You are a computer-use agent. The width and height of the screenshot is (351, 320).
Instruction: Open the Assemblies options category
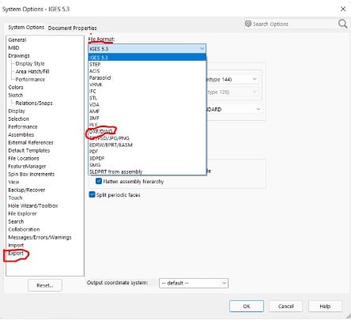tap(21, 135)
